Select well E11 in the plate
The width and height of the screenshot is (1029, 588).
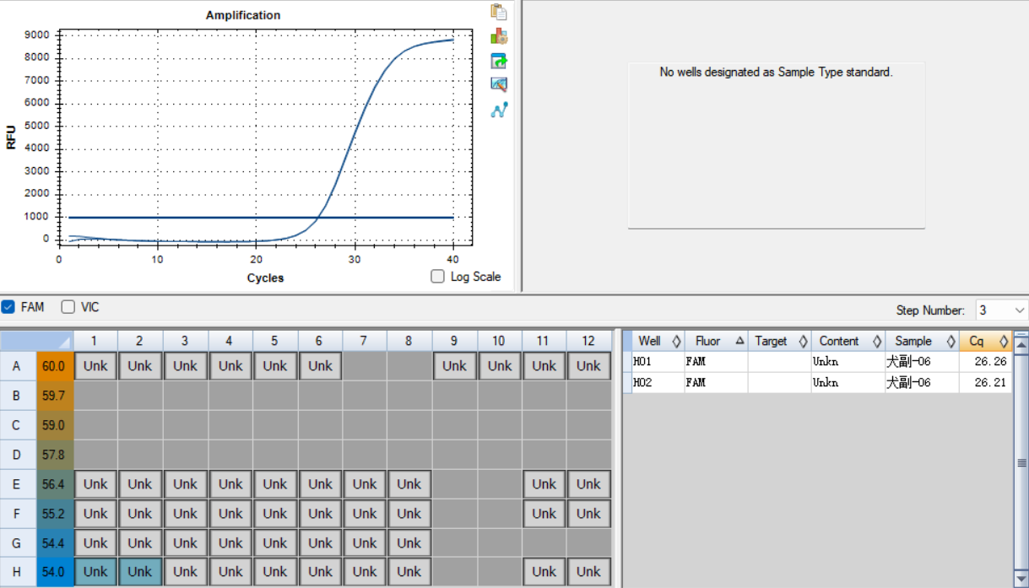pos(544,484)
